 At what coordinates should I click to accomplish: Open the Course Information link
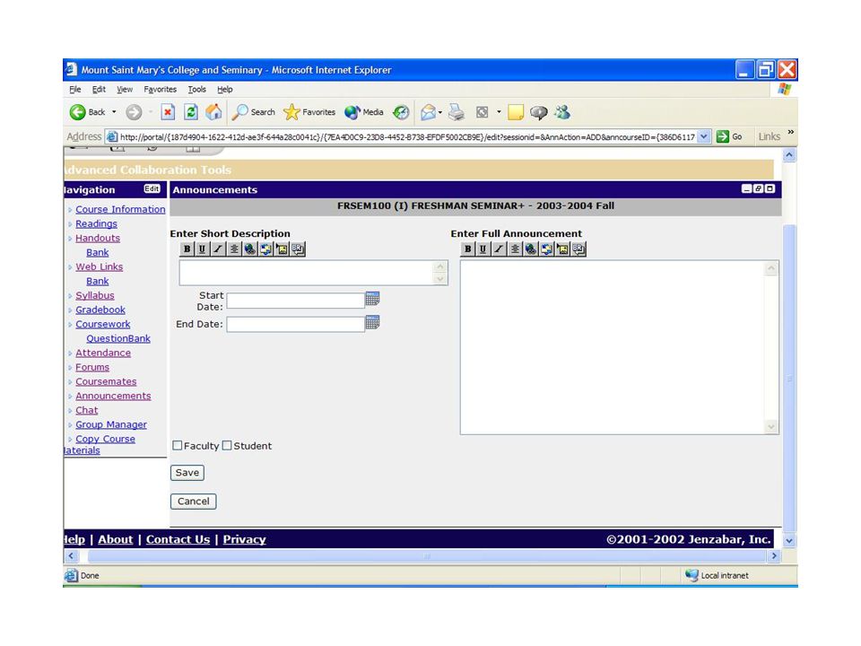click(x=120, y=209)
